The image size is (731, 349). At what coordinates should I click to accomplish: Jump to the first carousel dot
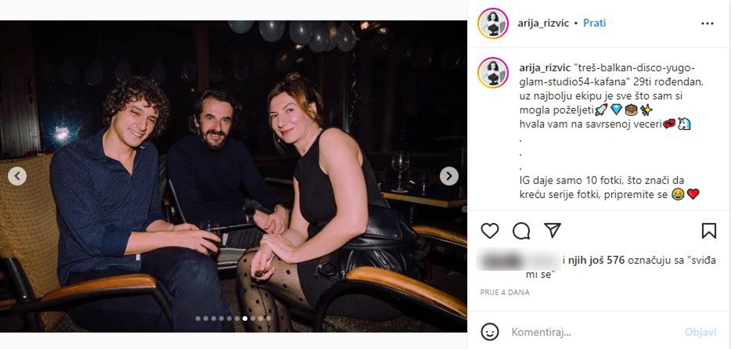coord(198,319)
